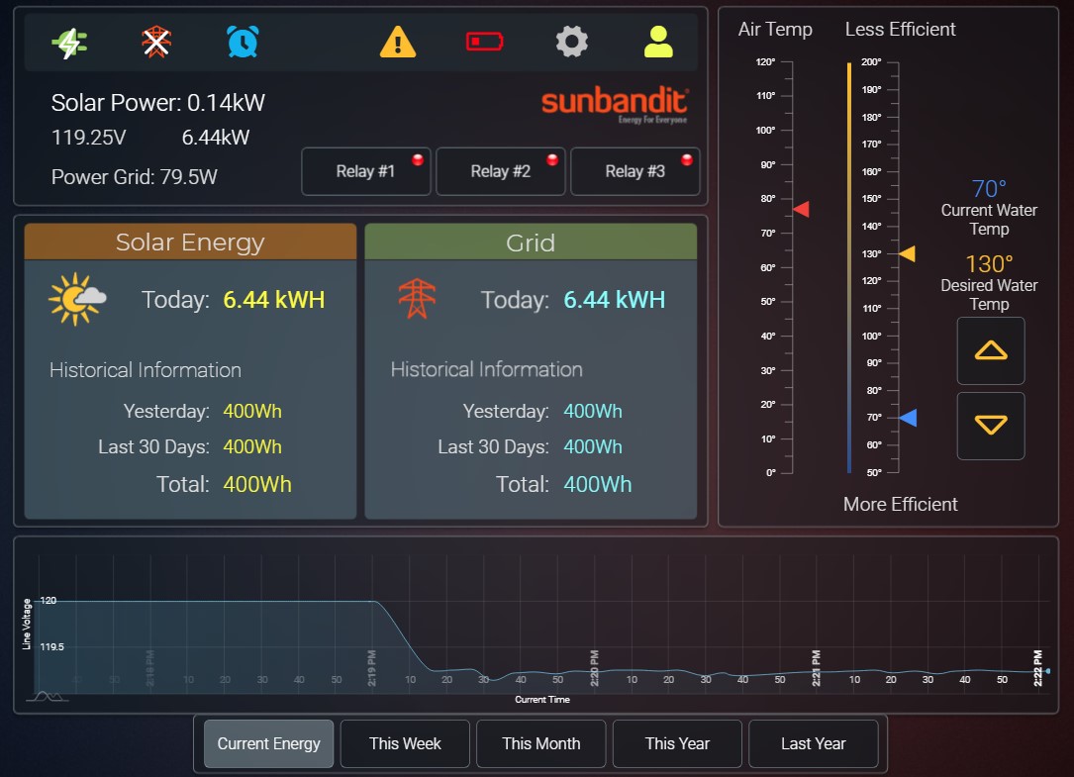Click the solar Historical Information heading

coord(146,370)
